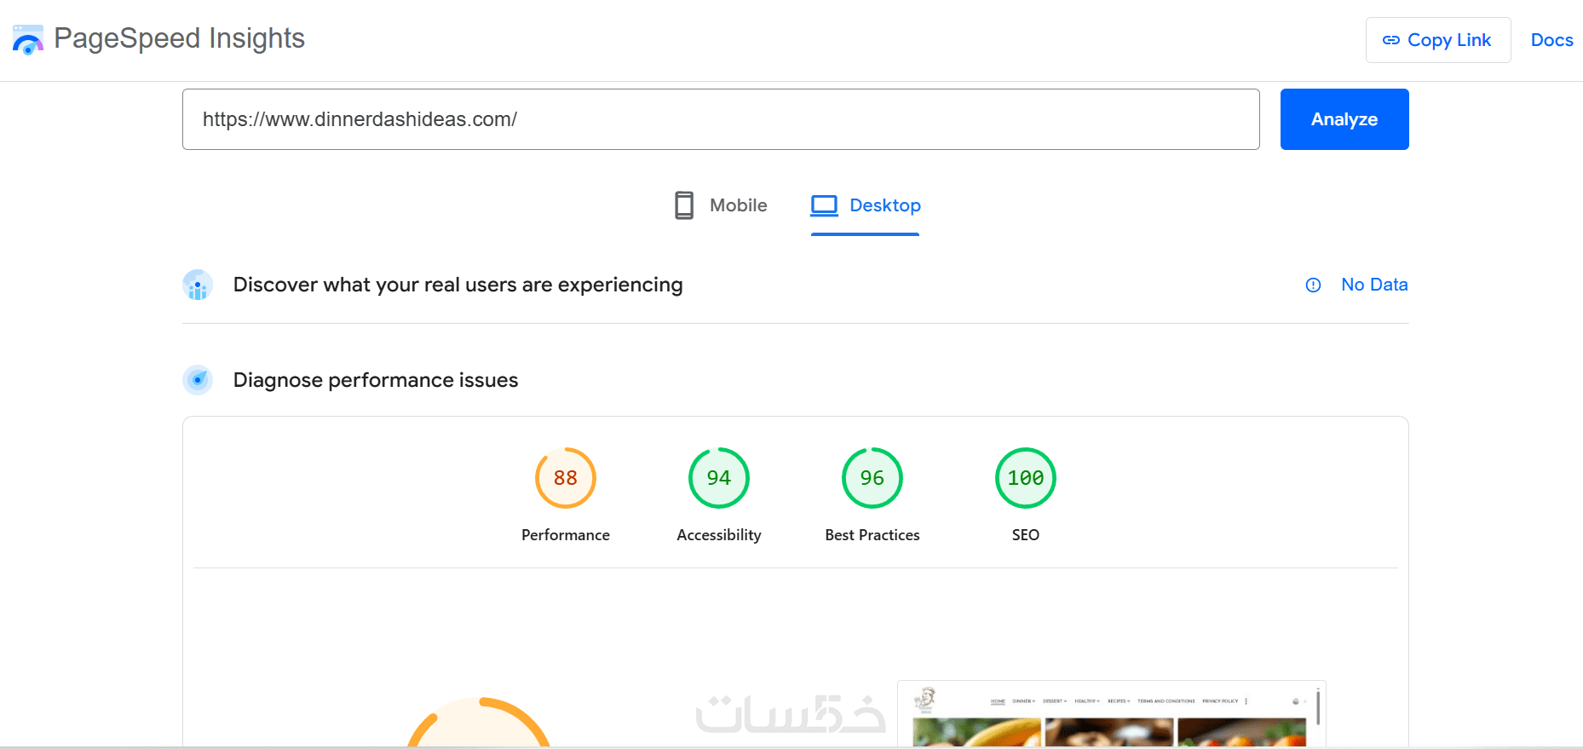The image size is (1583, 749).
Task: Select the Best Practices score gauge 96
Action: pos(872,478)
